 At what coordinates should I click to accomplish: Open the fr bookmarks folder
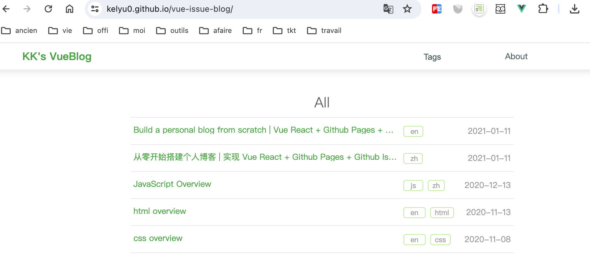coord(252,31)
